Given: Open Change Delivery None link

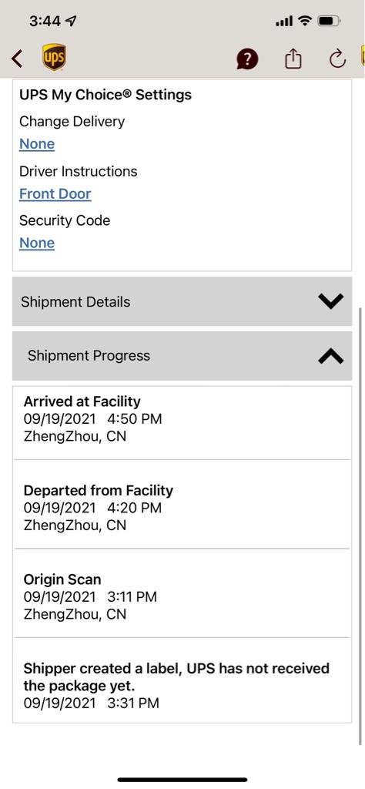Looking at the screenshot, I should (37, 144).
